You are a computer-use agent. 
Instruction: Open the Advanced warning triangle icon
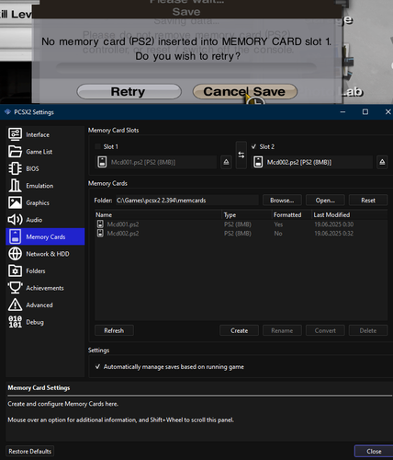click(15, 305)
